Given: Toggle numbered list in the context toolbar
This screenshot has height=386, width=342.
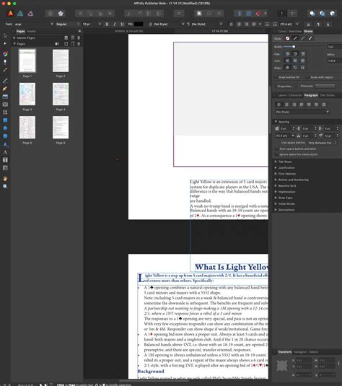Looking at the screenshot, I should click(275, 24).
